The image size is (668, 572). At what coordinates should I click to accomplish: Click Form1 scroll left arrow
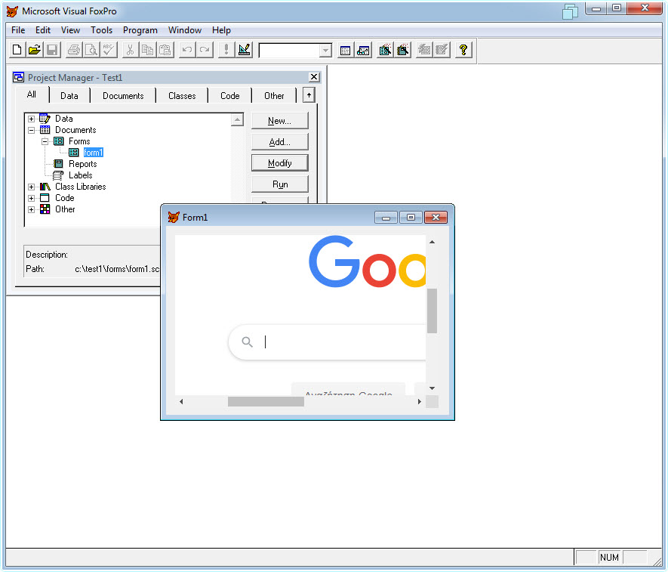click(181, 401)
